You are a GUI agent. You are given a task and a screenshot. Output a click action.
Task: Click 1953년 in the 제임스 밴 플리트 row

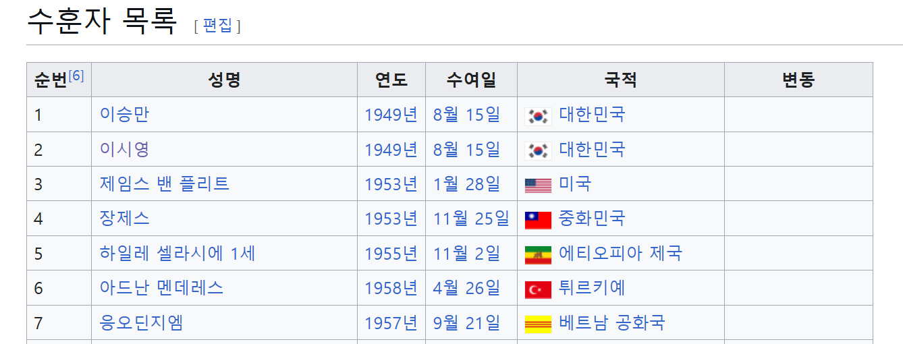[x=391, y=184]
